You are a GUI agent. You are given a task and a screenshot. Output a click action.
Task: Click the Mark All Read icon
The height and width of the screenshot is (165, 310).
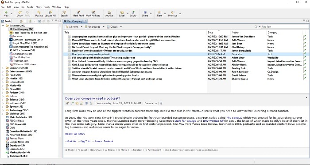[93, 14]
